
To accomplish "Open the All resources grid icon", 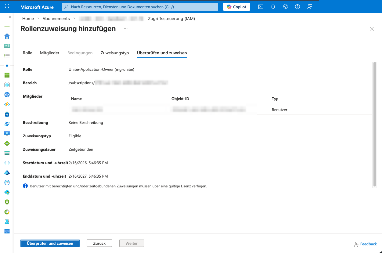I will coord(7,75).
